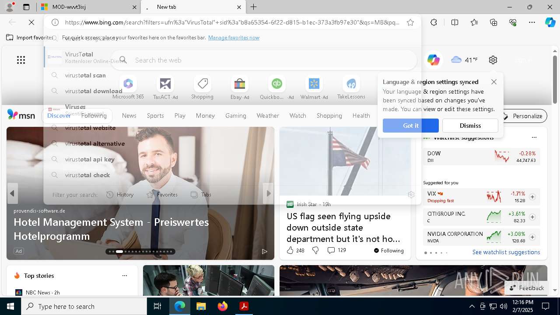Screen dimensions: 560x315
Task: Open the Favorites hub
Action: coord(474,22)
